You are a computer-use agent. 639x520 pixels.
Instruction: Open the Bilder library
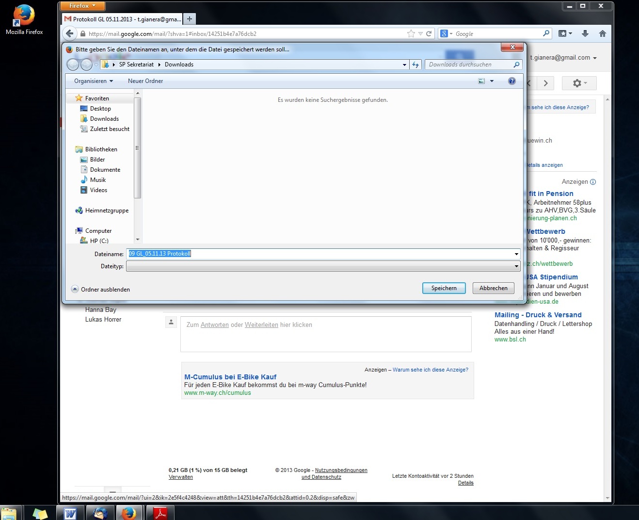[x=97, y=160]
